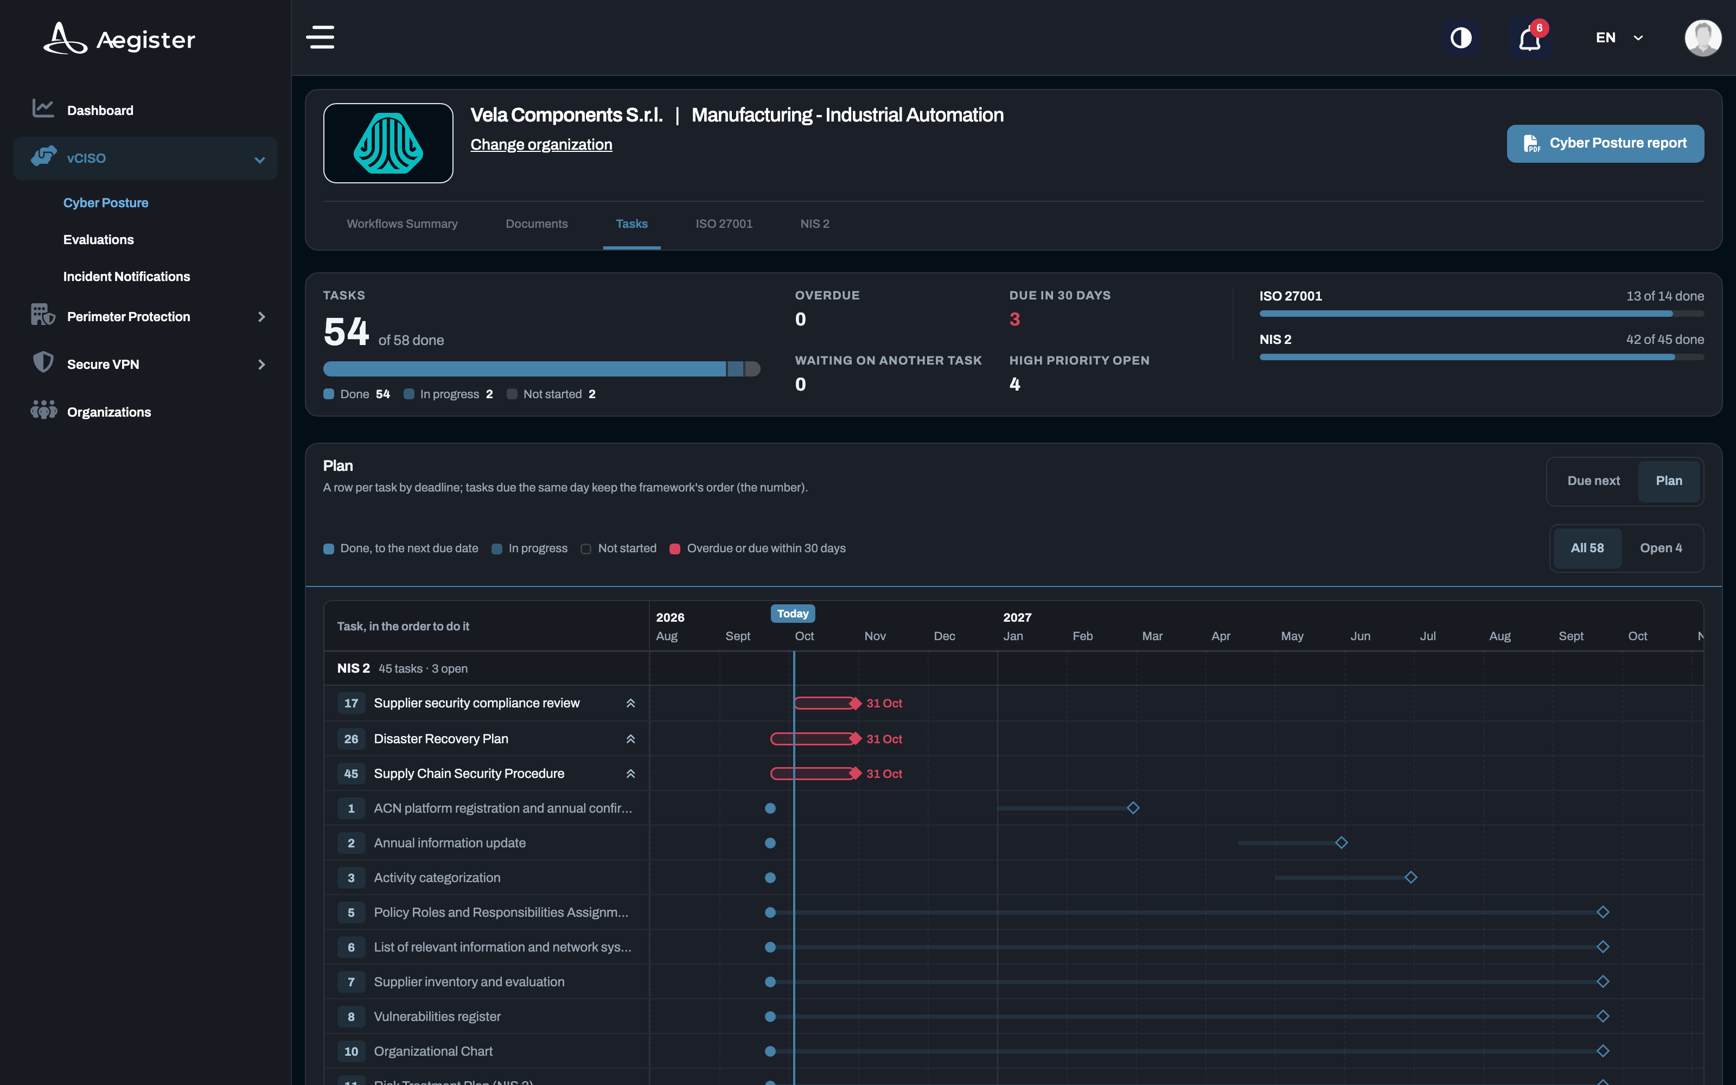The image size is (1736, 1085).
Task: Switch to the NIS 2 tab
Action: tap(814, 224)
